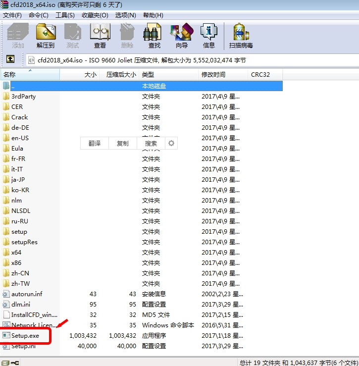The image size is (359, 366).
Task: Click the settings gear in the popup toolbar
Action: coord(171,143)
